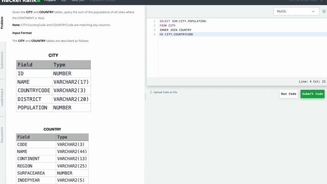
Task: Click the Prepare breadcrumb in top bar
Action: [x=50, y=1]
